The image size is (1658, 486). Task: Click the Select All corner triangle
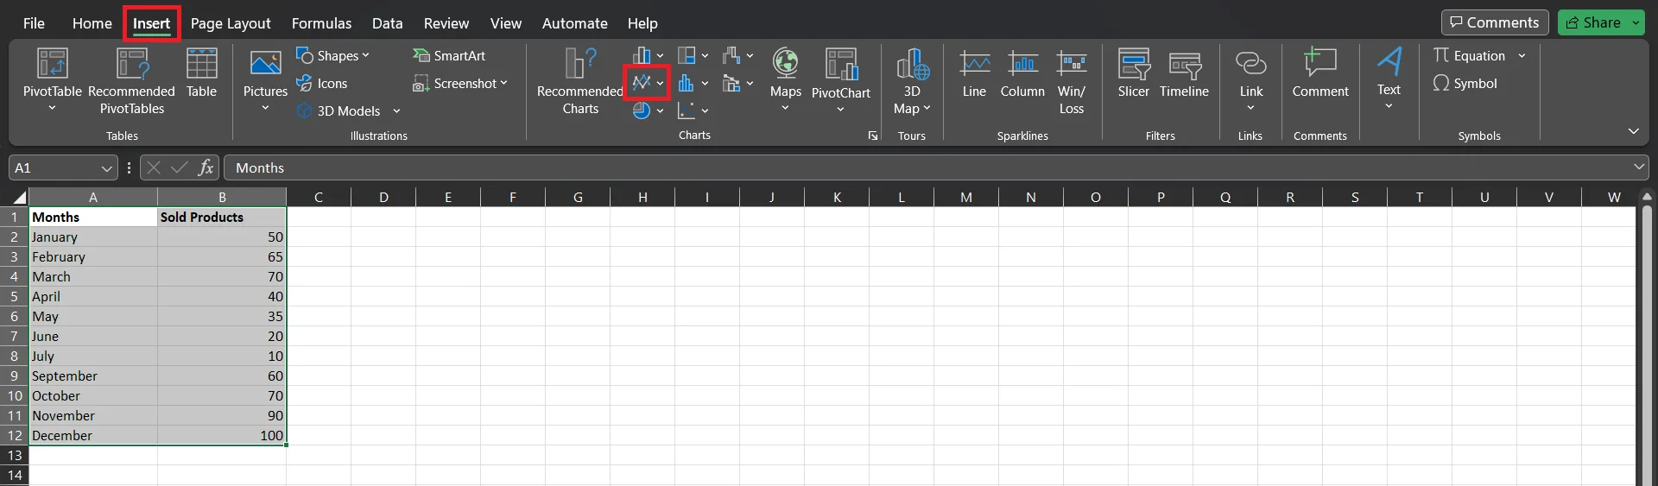19,198
